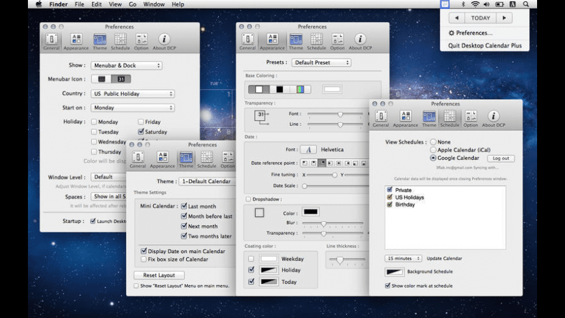Enable the Friday holiday checkbox

coord(141,122)
